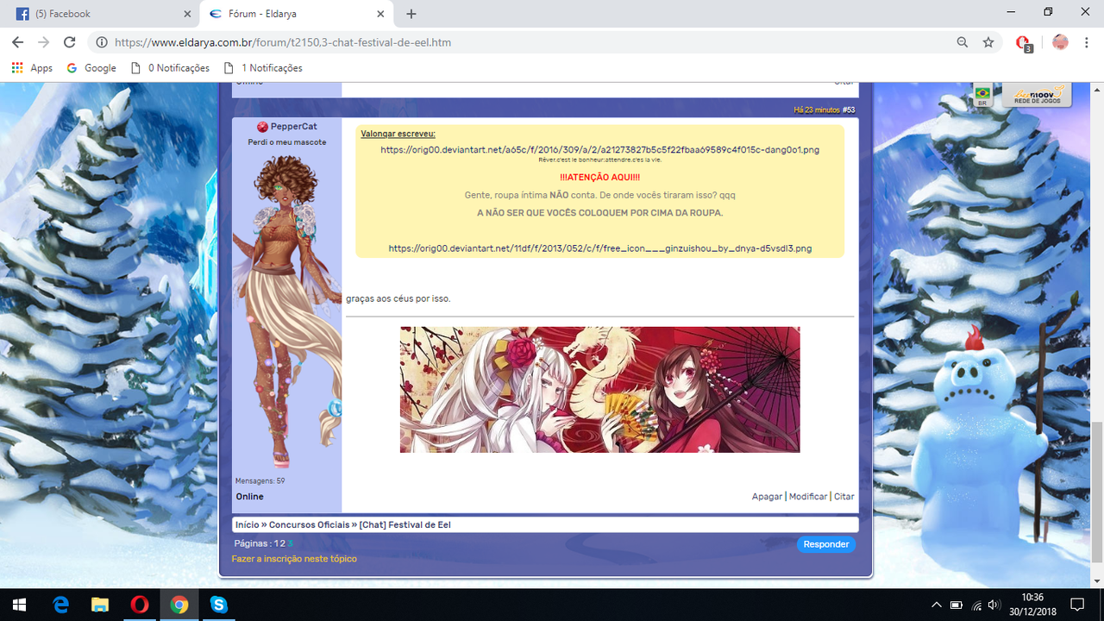The image size is (1104, 621).
Task: Go back with browser back arrow
Action: click(x=17, y=42)
